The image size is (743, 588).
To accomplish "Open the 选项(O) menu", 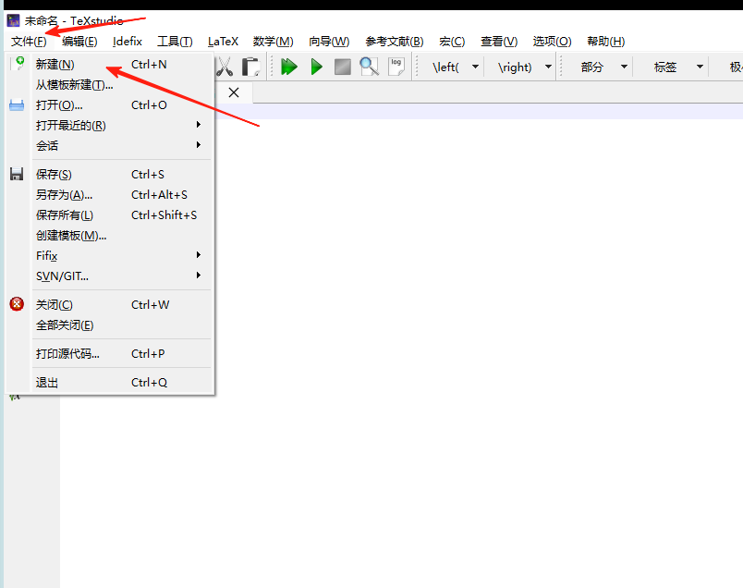I will (x=552, y=42).
